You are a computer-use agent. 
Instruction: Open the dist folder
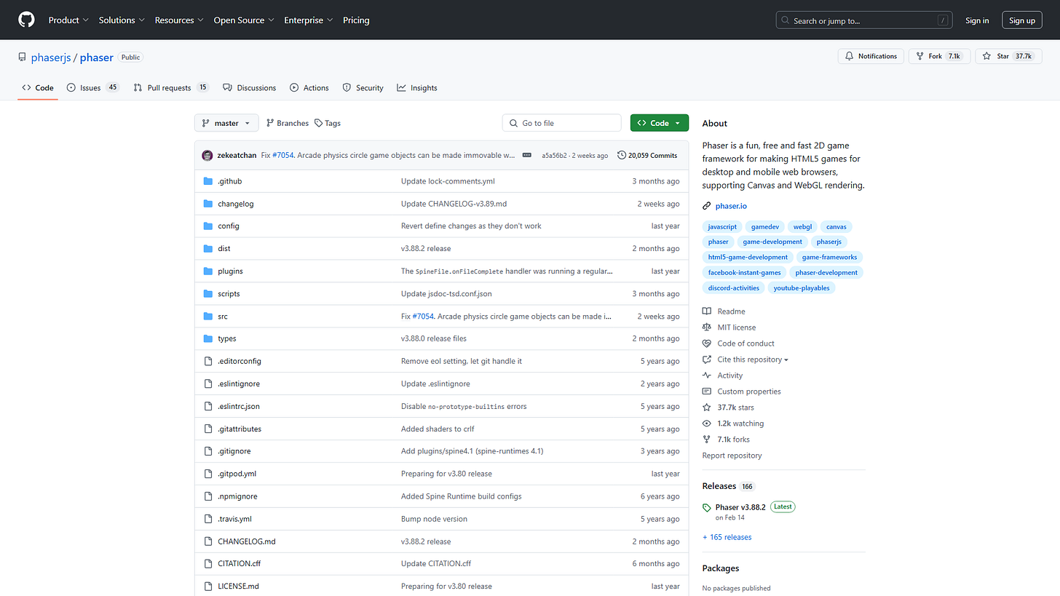224,249
